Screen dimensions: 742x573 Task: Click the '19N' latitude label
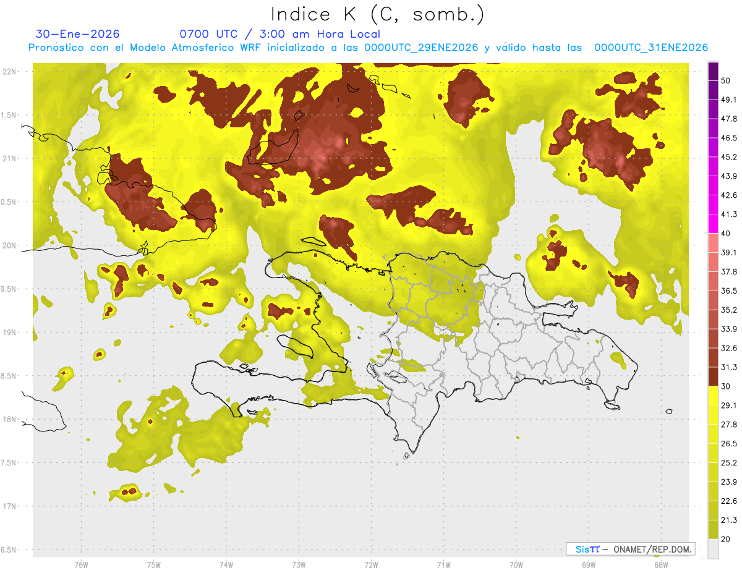[x=9, y=333]
